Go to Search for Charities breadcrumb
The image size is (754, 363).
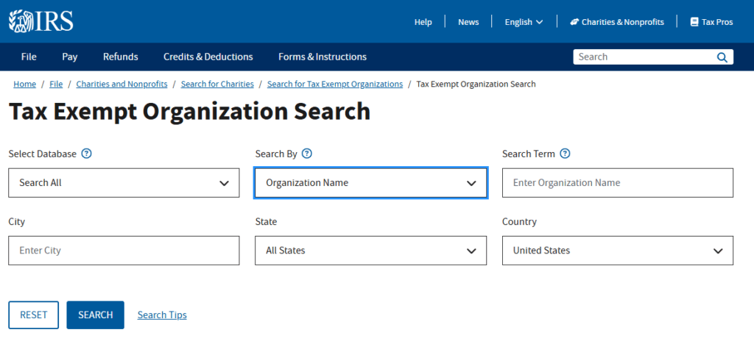217,84
